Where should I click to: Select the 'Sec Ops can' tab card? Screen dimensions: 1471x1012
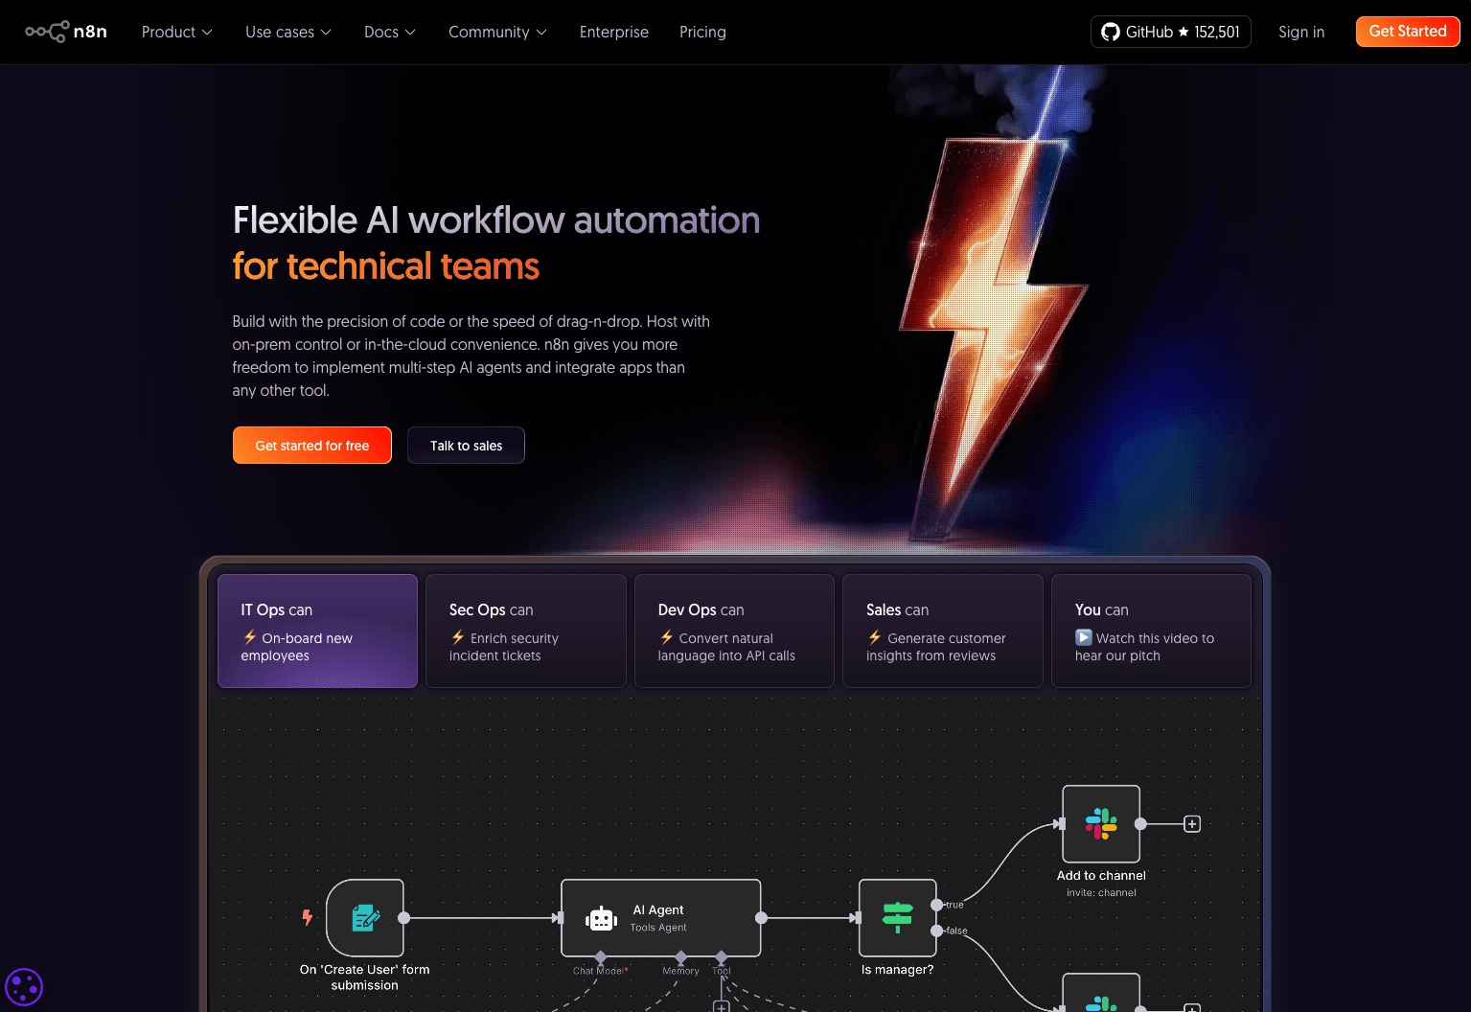[525, 631]
